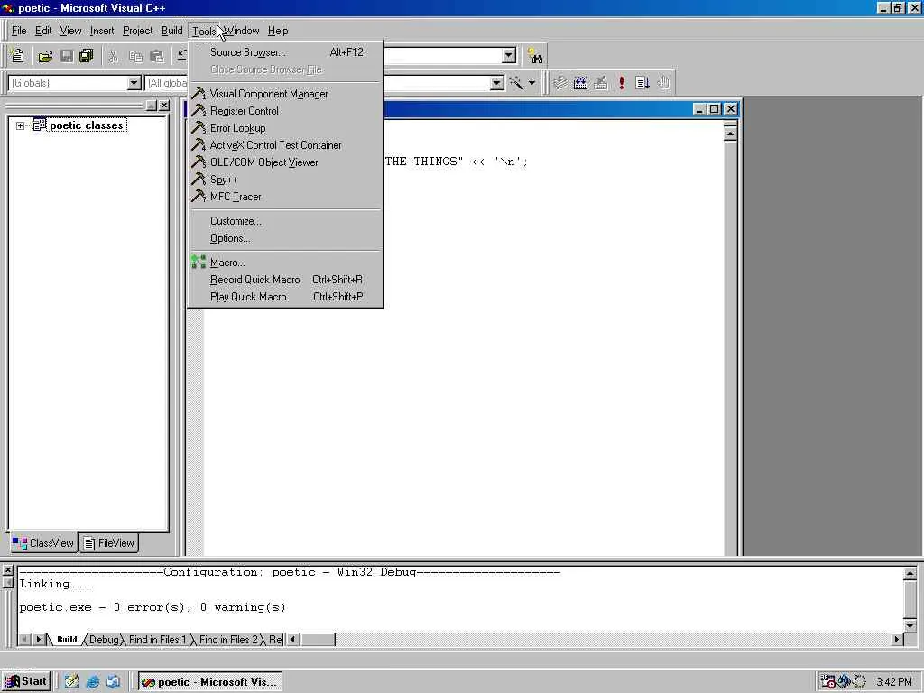Open the File menu
The height and width of the screenshot is (693, 924).
(x=19, y=31)
